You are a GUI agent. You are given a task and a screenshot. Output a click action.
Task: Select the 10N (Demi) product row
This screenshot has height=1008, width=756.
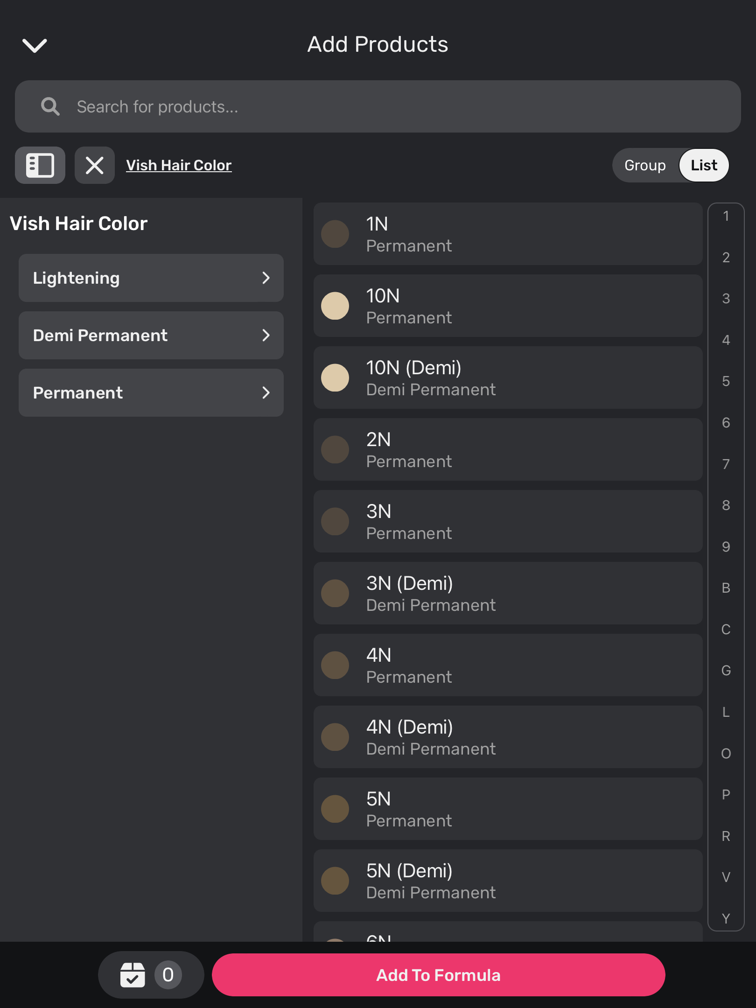click(508, 378)
